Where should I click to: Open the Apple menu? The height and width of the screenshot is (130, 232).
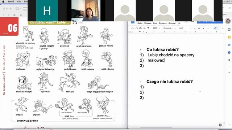point(3,1)
